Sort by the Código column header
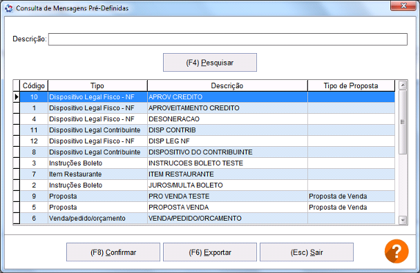Screen dimensions: 420x273 tap(34, 86)
